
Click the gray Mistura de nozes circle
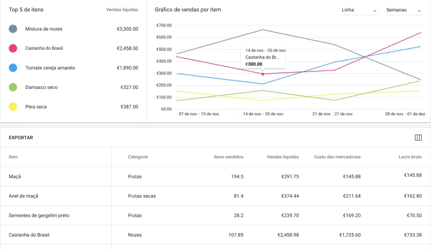(13, 29)
